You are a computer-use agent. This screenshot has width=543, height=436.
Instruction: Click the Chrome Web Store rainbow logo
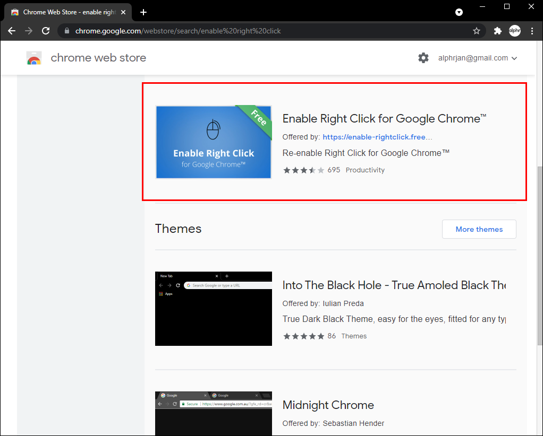click(x=34, y=58)
